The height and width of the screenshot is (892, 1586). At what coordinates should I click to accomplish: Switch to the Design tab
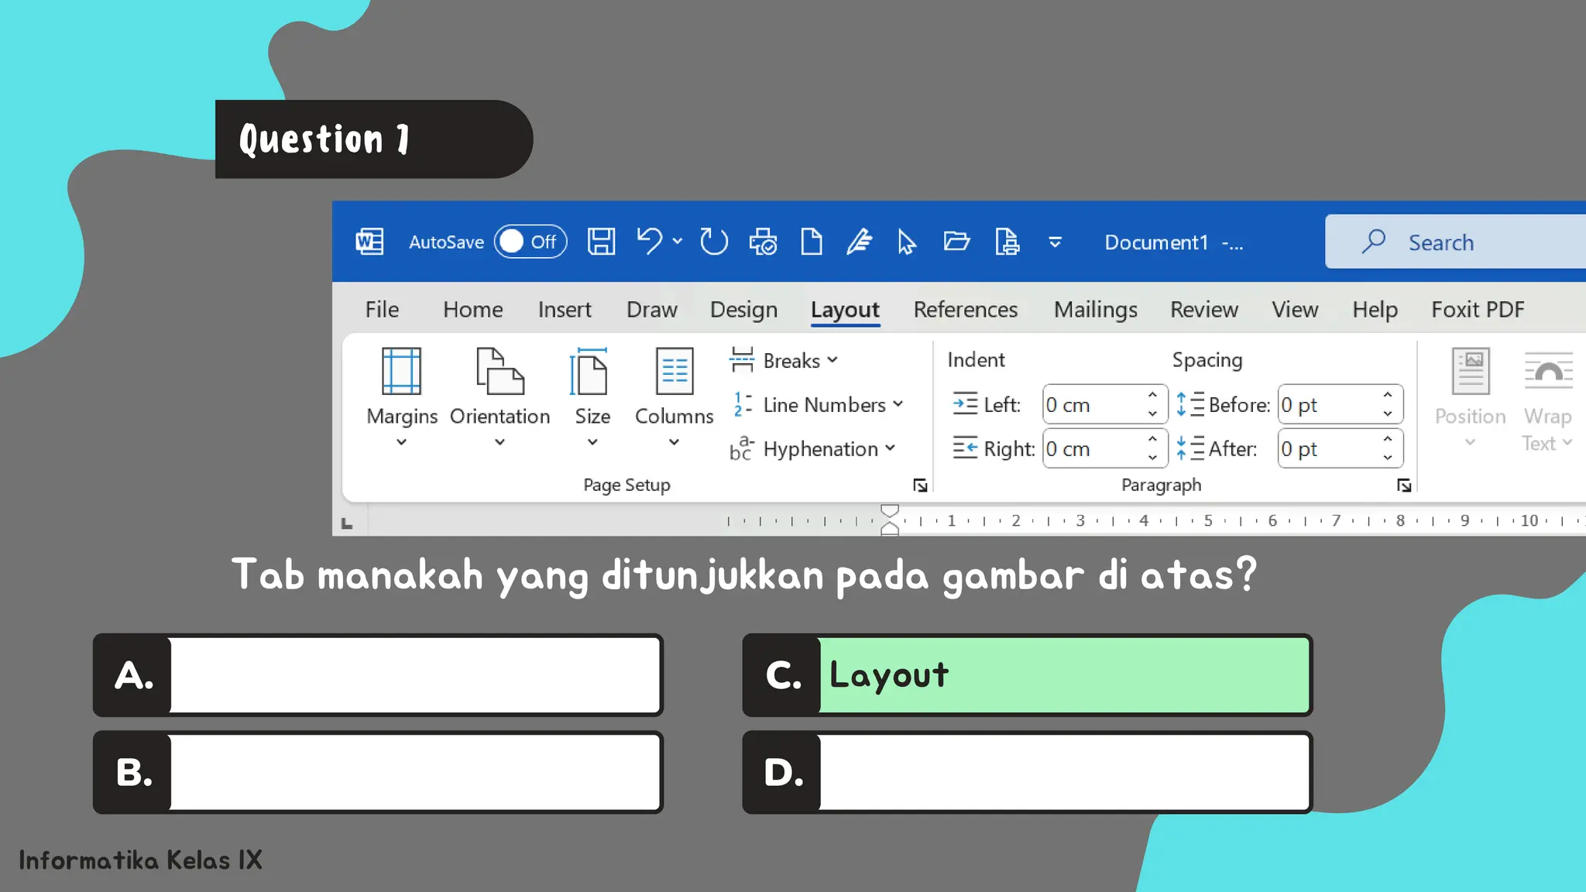coord(743,310)
